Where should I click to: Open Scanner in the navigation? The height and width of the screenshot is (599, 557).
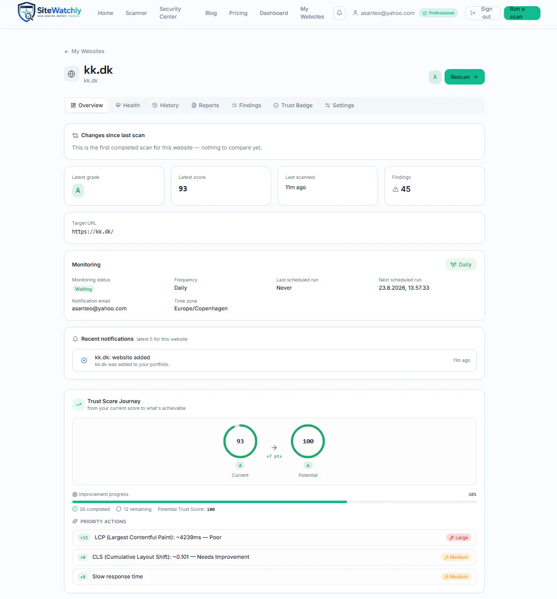[x=136, y=13]
